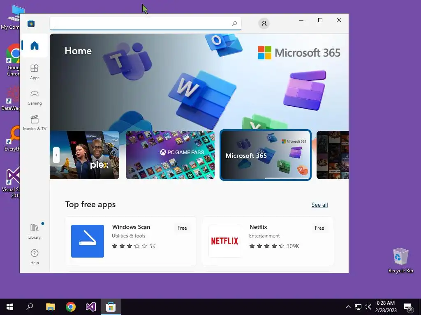The width and height of the screenshot is (421, 315).
Task: Open the Help page in sidebar
Action: (x=35, y=257)
